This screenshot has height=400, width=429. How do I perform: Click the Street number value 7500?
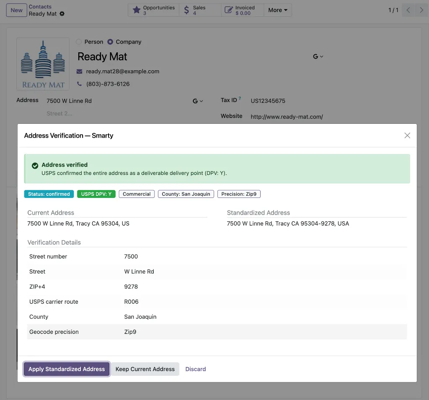(x=131, y=256)
